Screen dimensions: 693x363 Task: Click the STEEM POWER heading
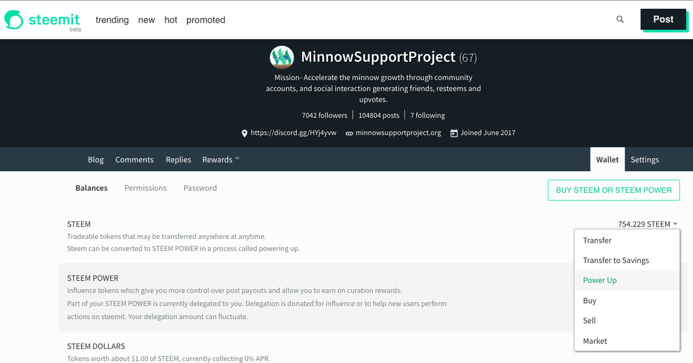click(x=93, y=278)
